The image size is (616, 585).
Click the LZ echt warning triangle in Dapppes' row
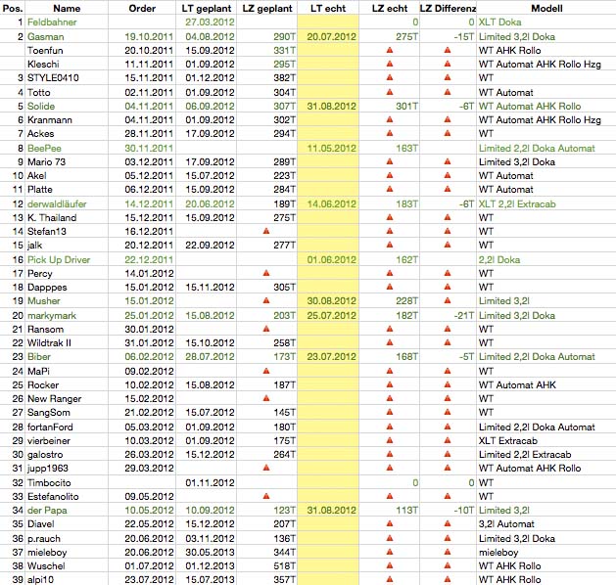coord(390,287)
